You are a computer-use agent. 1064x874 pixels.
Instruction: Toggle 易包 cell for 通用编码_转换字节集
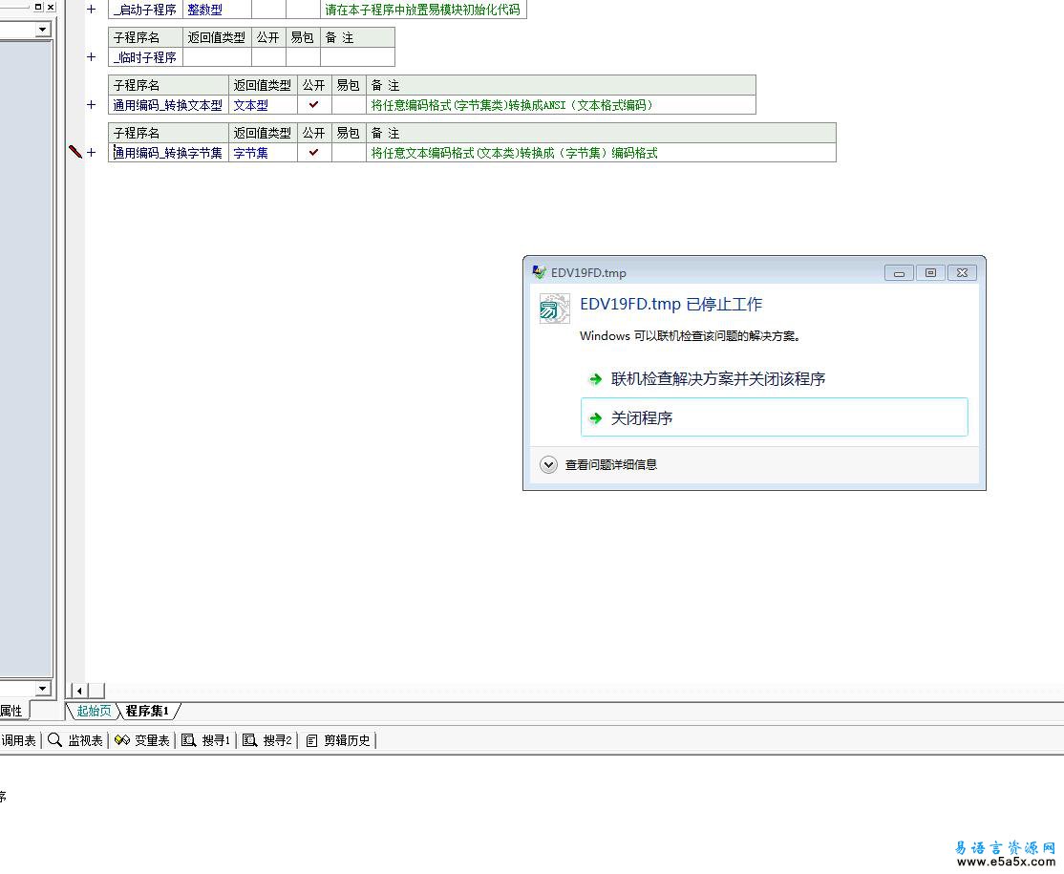click(x=348, y=153)
